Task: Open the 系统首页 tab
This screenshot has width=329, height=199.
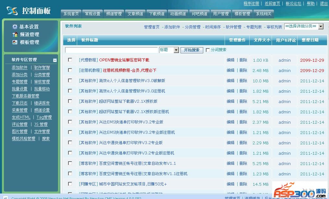Action: click(71, 14)
